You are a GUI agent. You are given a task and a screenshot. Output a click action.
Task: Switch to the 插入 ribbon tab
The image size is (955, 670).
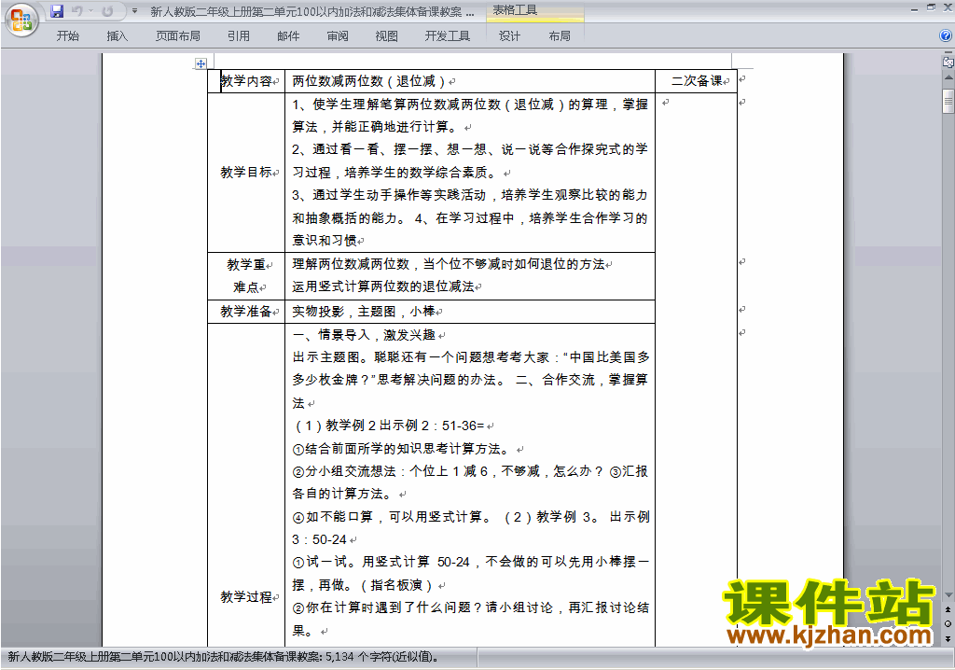[x=117, y=36]
